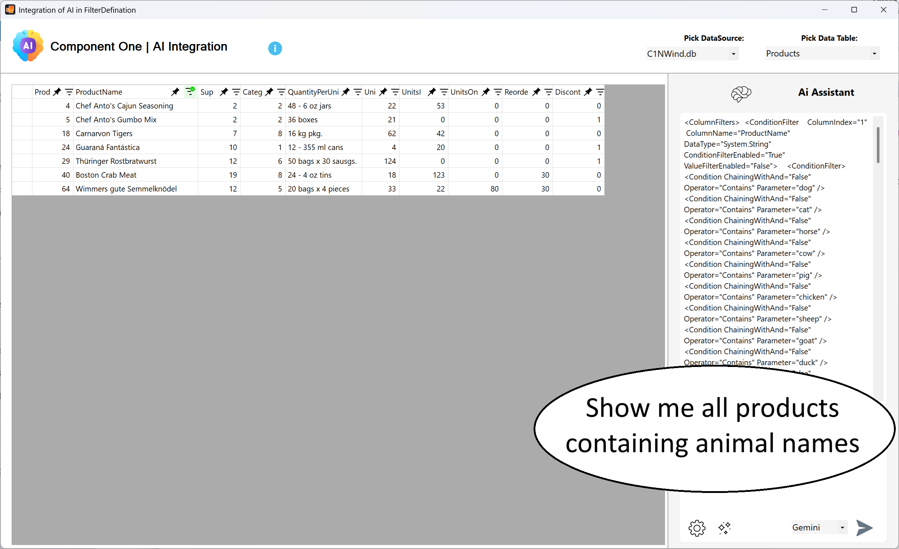Click quantity cell 20 bags x 4 pieces
The image size is (899, 549).
(323, 189)
